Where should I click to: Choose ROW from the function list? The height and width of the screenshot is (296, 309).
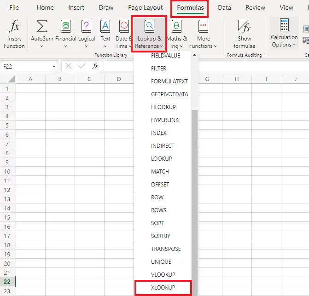tap(163, 197)
